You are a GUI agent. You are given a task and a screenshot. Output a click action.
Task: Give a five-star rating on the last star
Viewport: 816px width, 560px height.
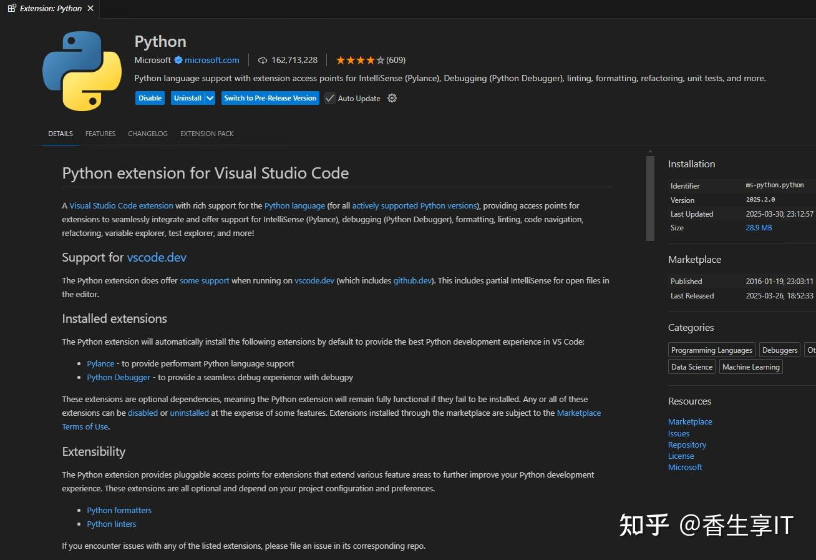381,60
